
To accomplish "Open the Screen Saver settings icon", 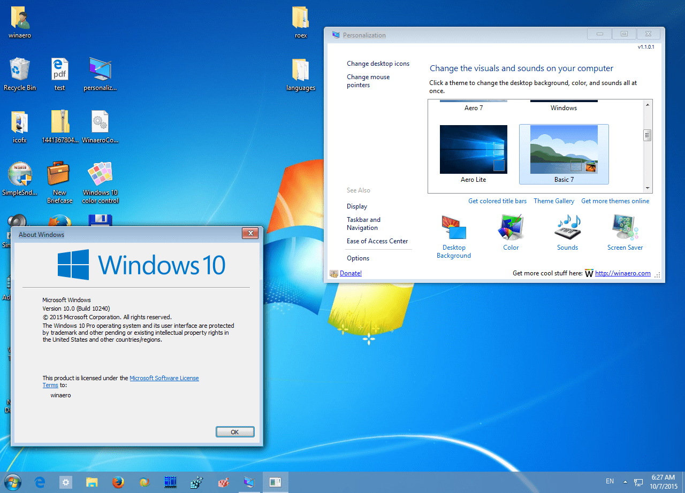I will pyautogui.click(x=625, y=227).
